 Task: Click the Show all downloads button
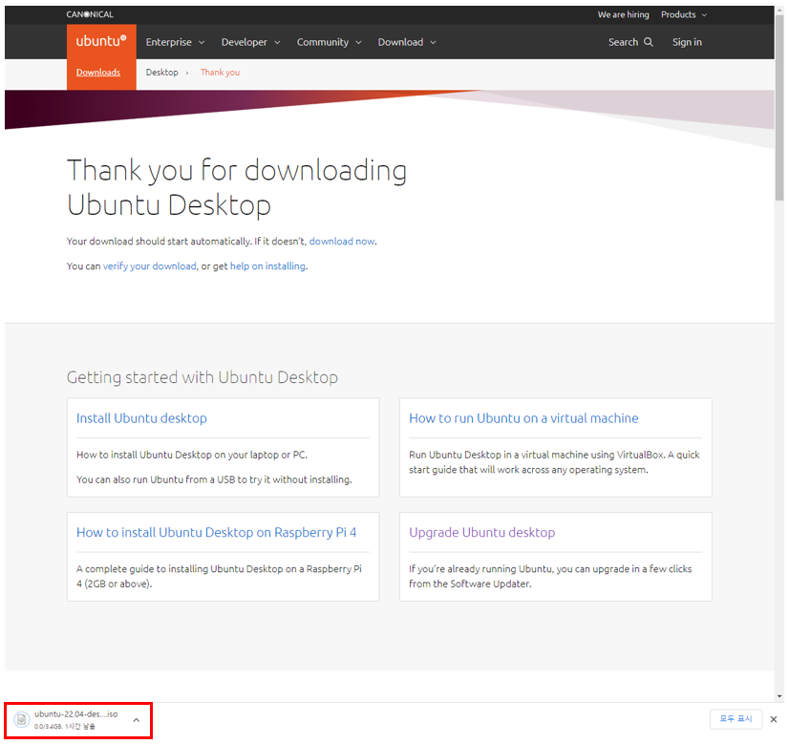pos(736,719)
